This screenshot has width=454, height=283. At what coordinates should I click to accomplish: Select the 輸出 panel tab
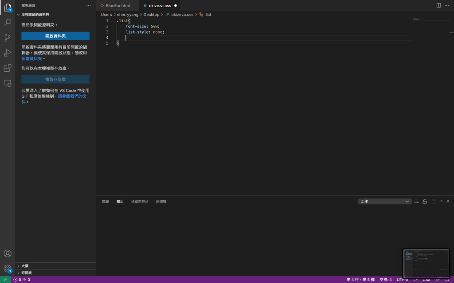pyautogui.click(x=120, y=201)
